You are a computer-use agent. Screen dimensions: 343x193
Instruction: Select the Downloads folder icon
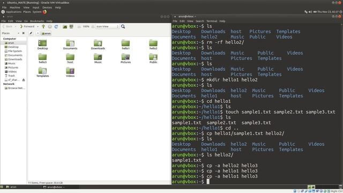pos(98,44)
